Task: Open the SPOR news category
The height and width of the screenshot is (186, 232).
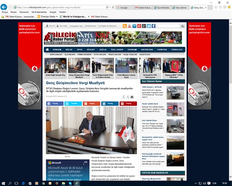Action: 80,50
